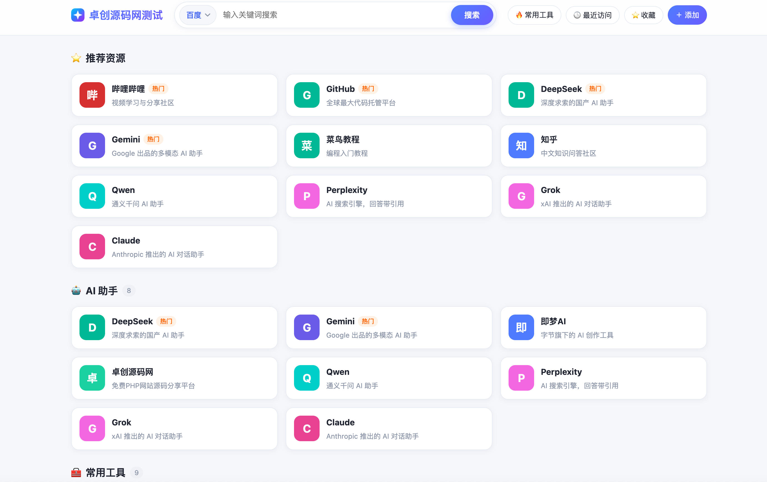
Task: Click the 全球最大代码托管平台 description text
Action: (360, 103)
